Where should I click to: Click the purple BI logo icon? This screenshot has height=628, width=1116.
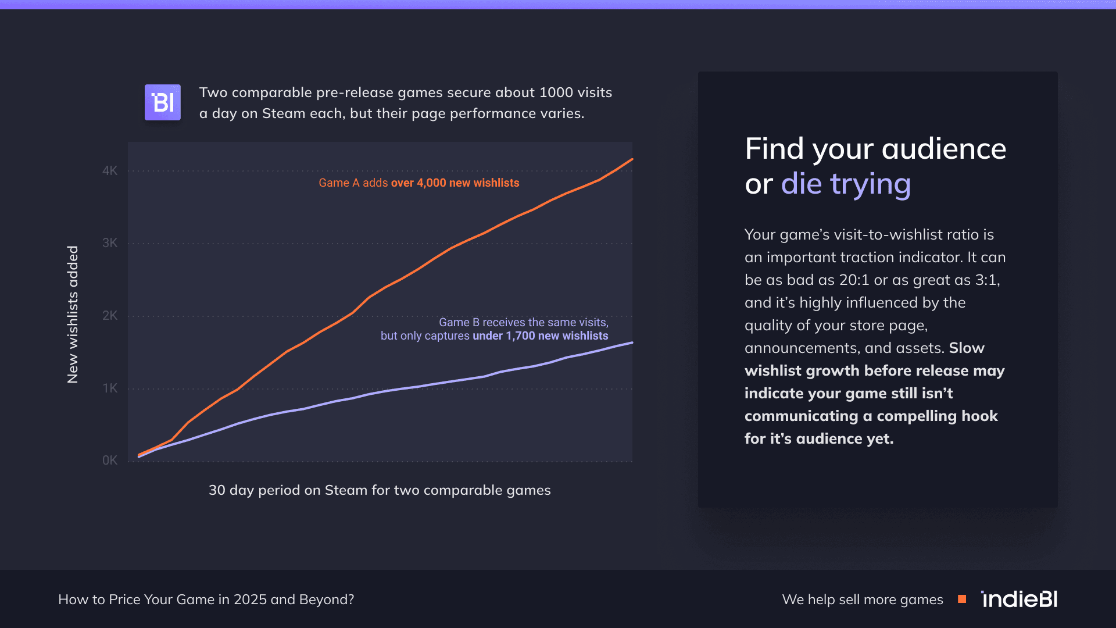click(x=163, y=102)
